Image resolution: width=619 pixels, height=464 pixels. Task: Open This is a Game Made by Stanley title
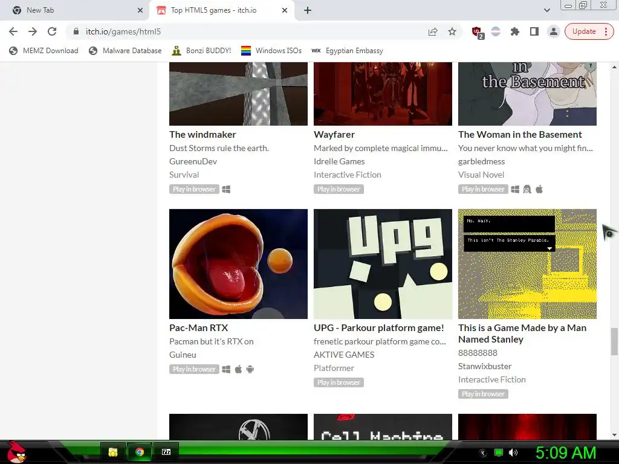tap(522, 333)
